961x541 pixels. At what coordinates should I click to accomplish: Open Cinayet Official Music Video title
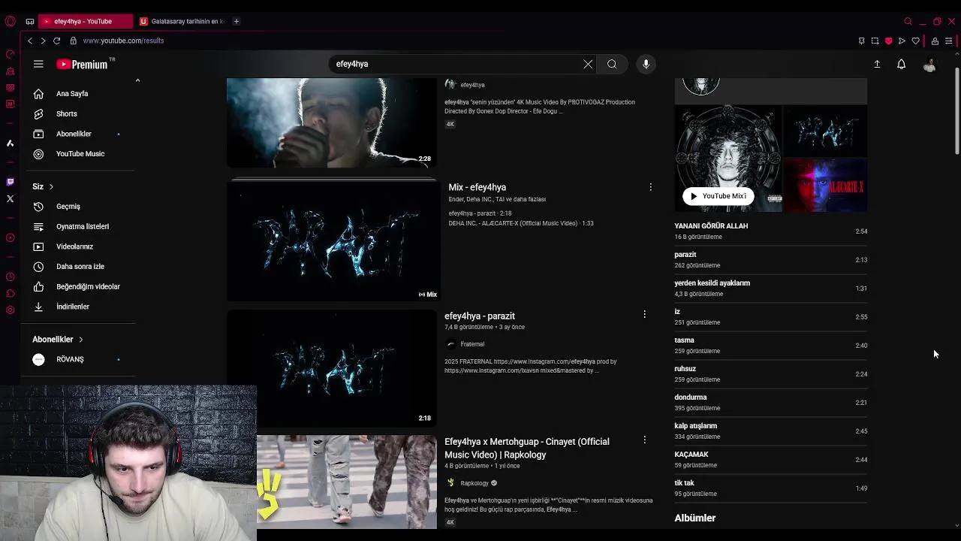click(527, 448)
